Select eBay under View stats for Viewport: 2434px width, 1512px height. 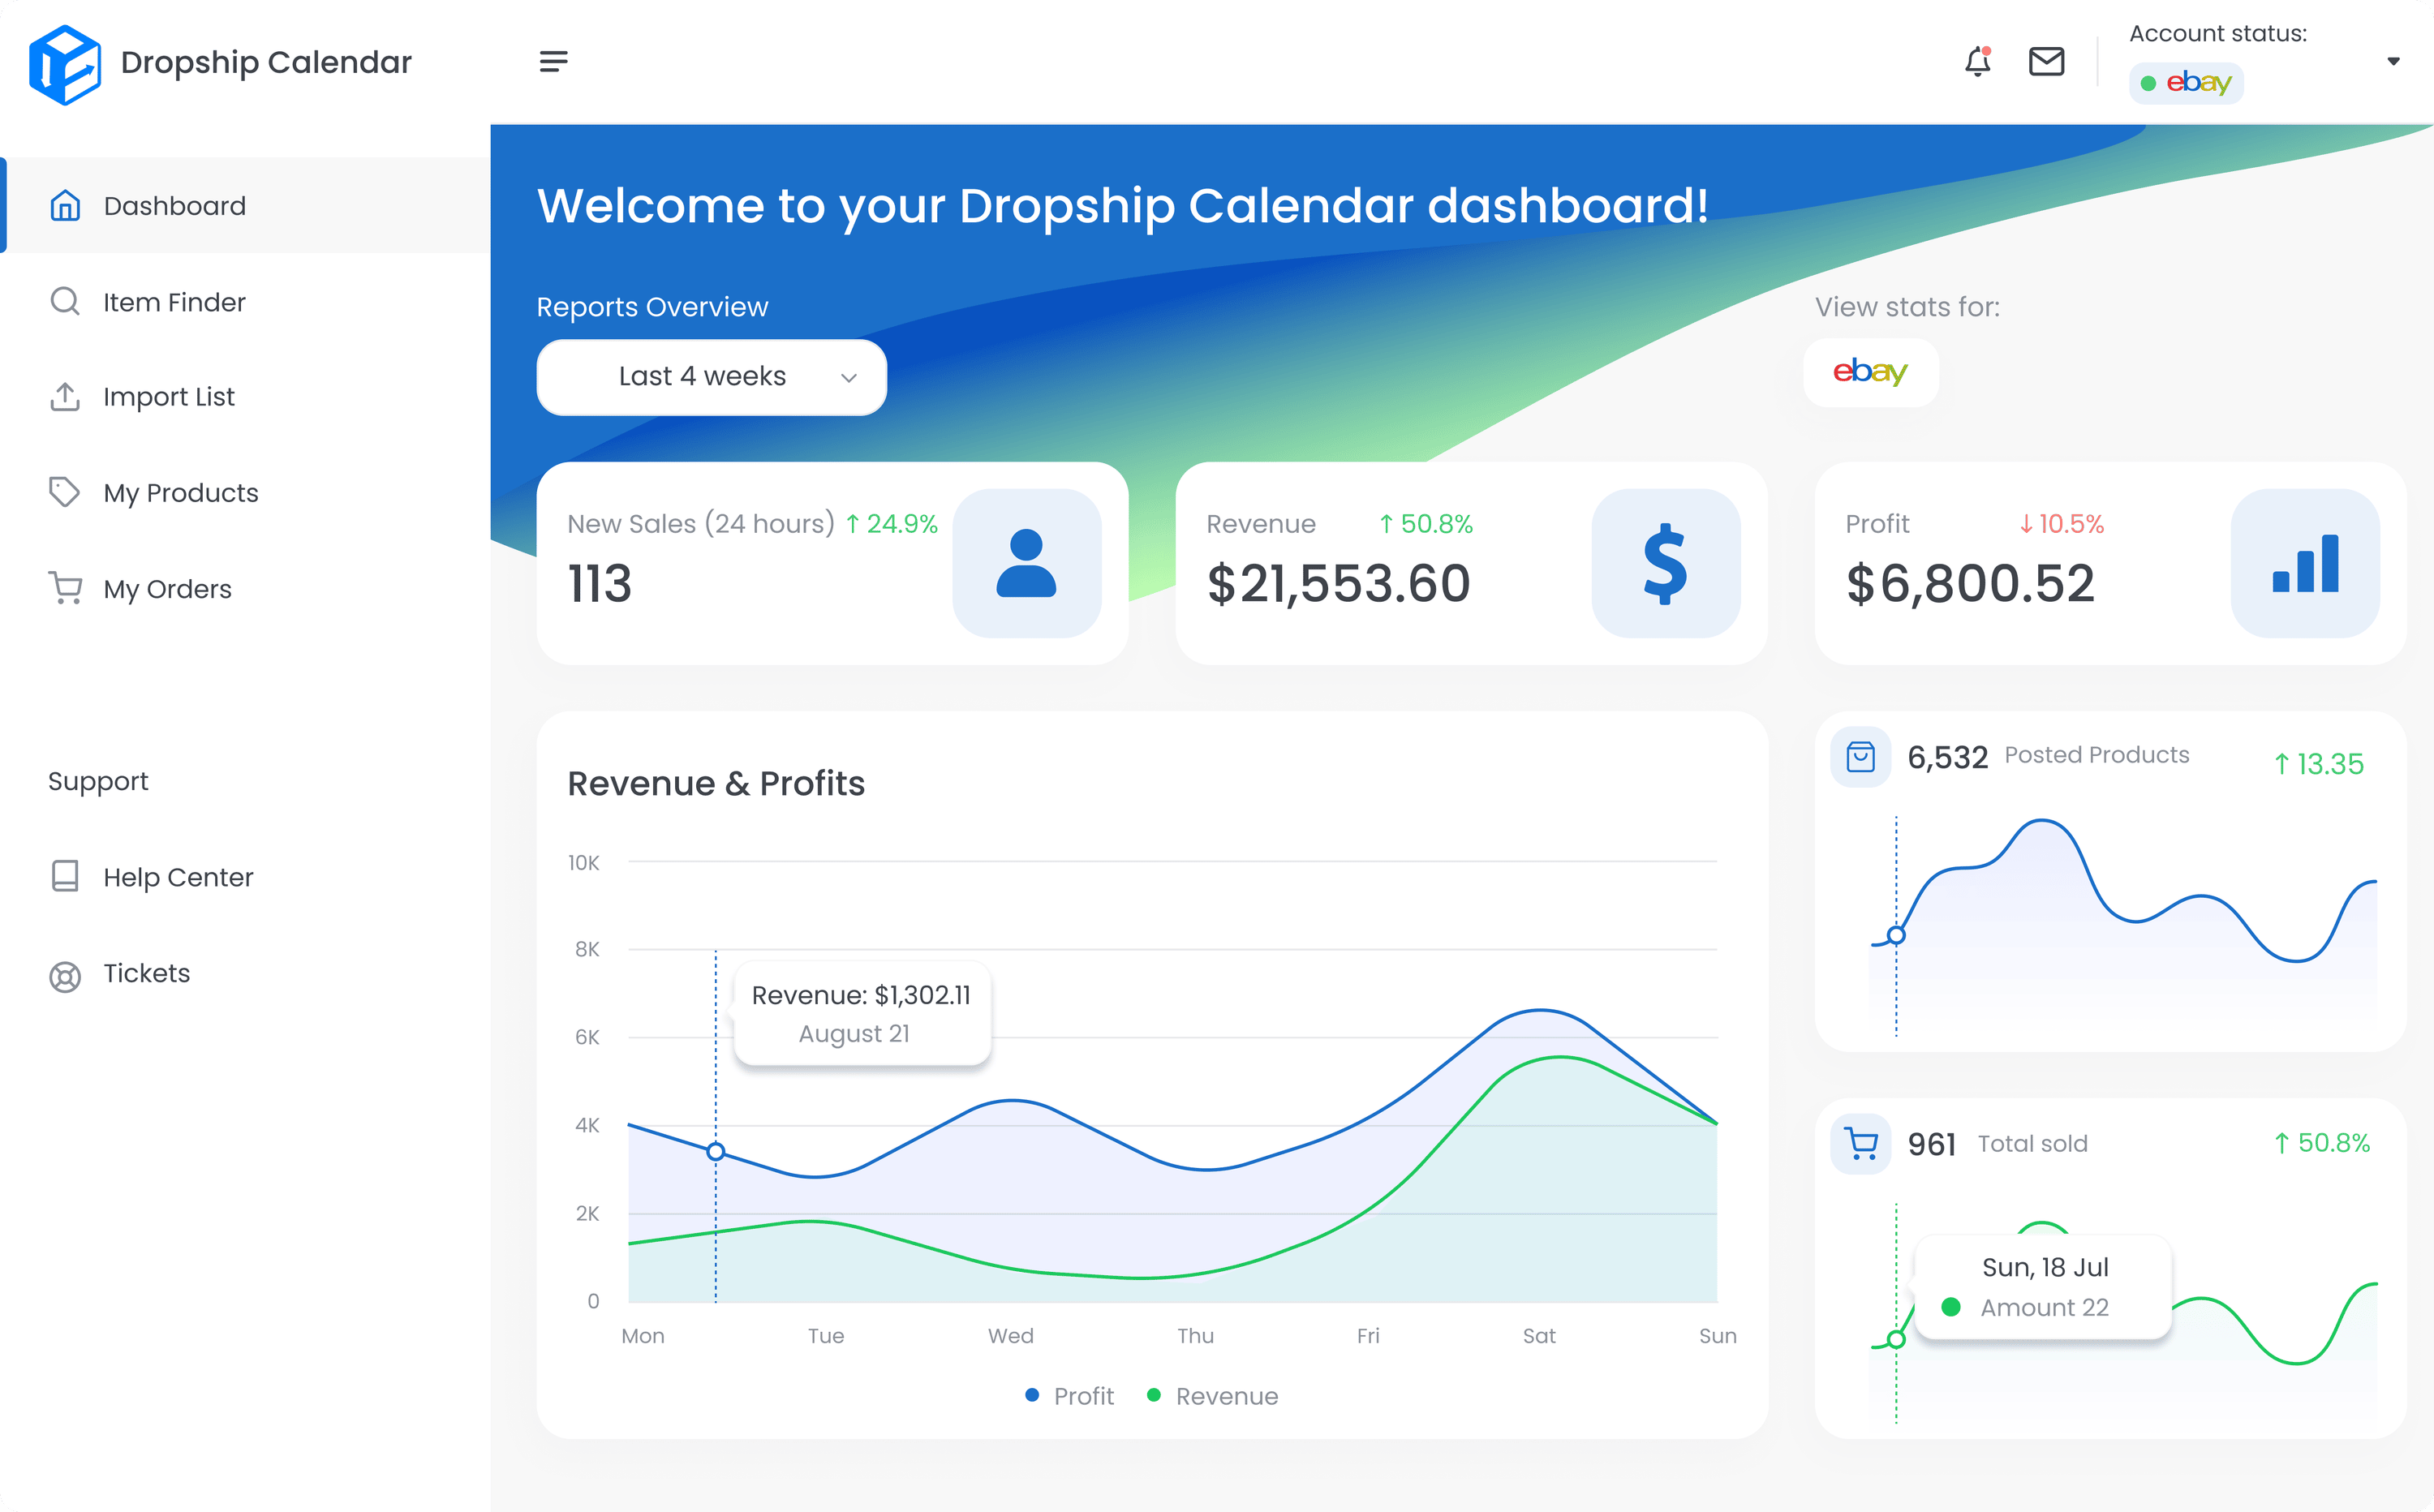1870,372
